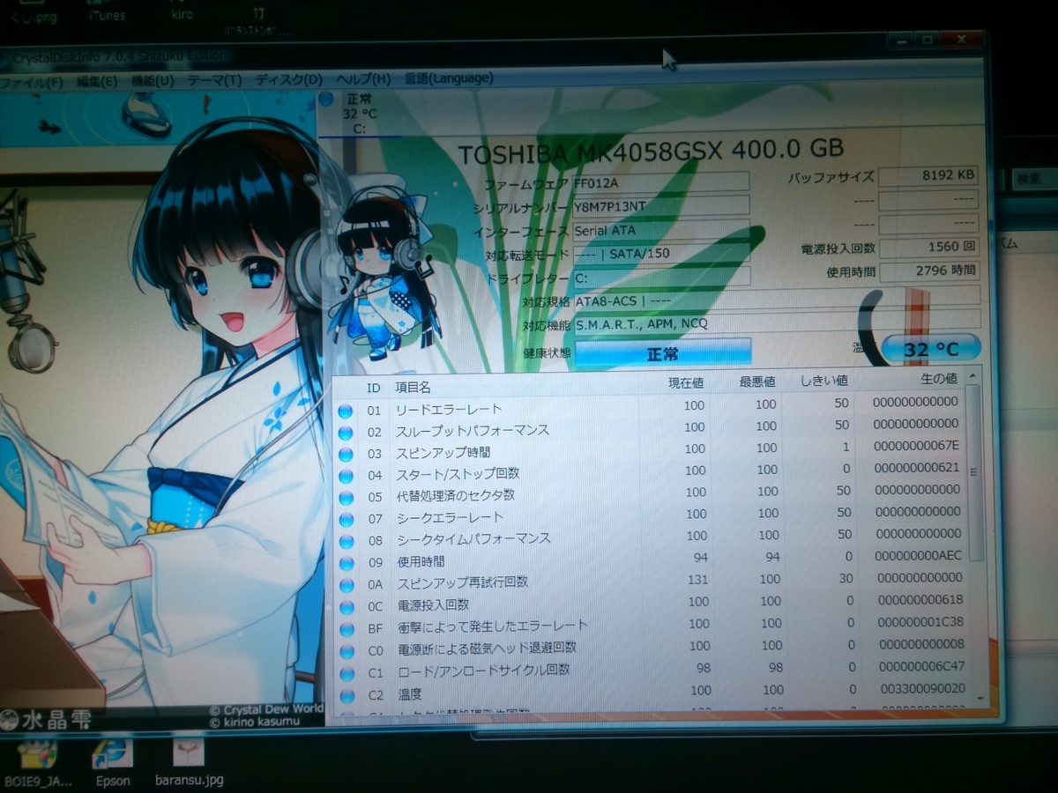Click the status orb for スタート/ストップ回数
Screen dimensions: 1058x793
345,475
